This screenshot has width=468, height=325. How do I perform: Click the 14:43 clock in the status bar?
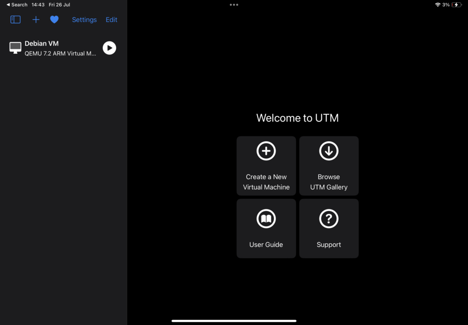tap(37, 5)
